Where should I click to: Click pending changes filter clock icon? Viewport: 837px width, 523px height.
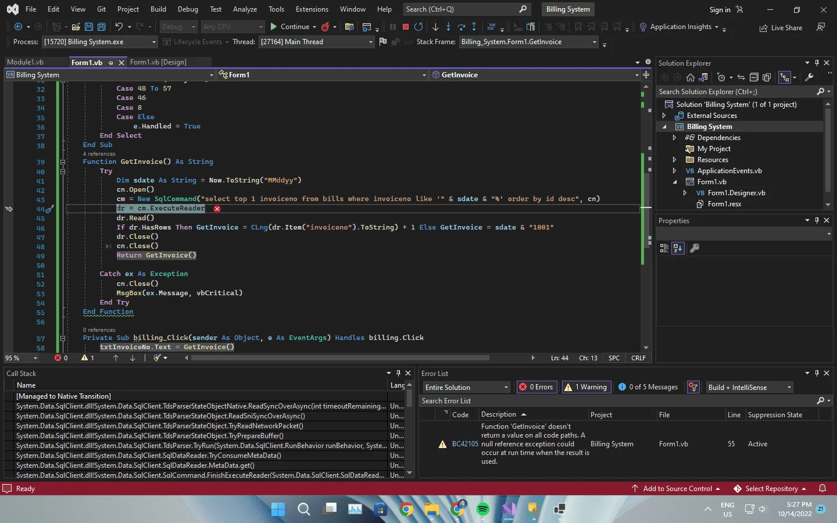point(721,77)
